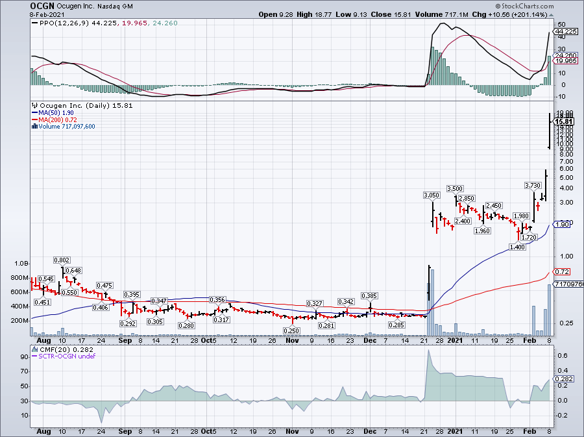This screenshot has height=437, width=584.
Task: Click the OCGN ticker symbol heading
Action: pyautogui.click(x=42, y=6)
